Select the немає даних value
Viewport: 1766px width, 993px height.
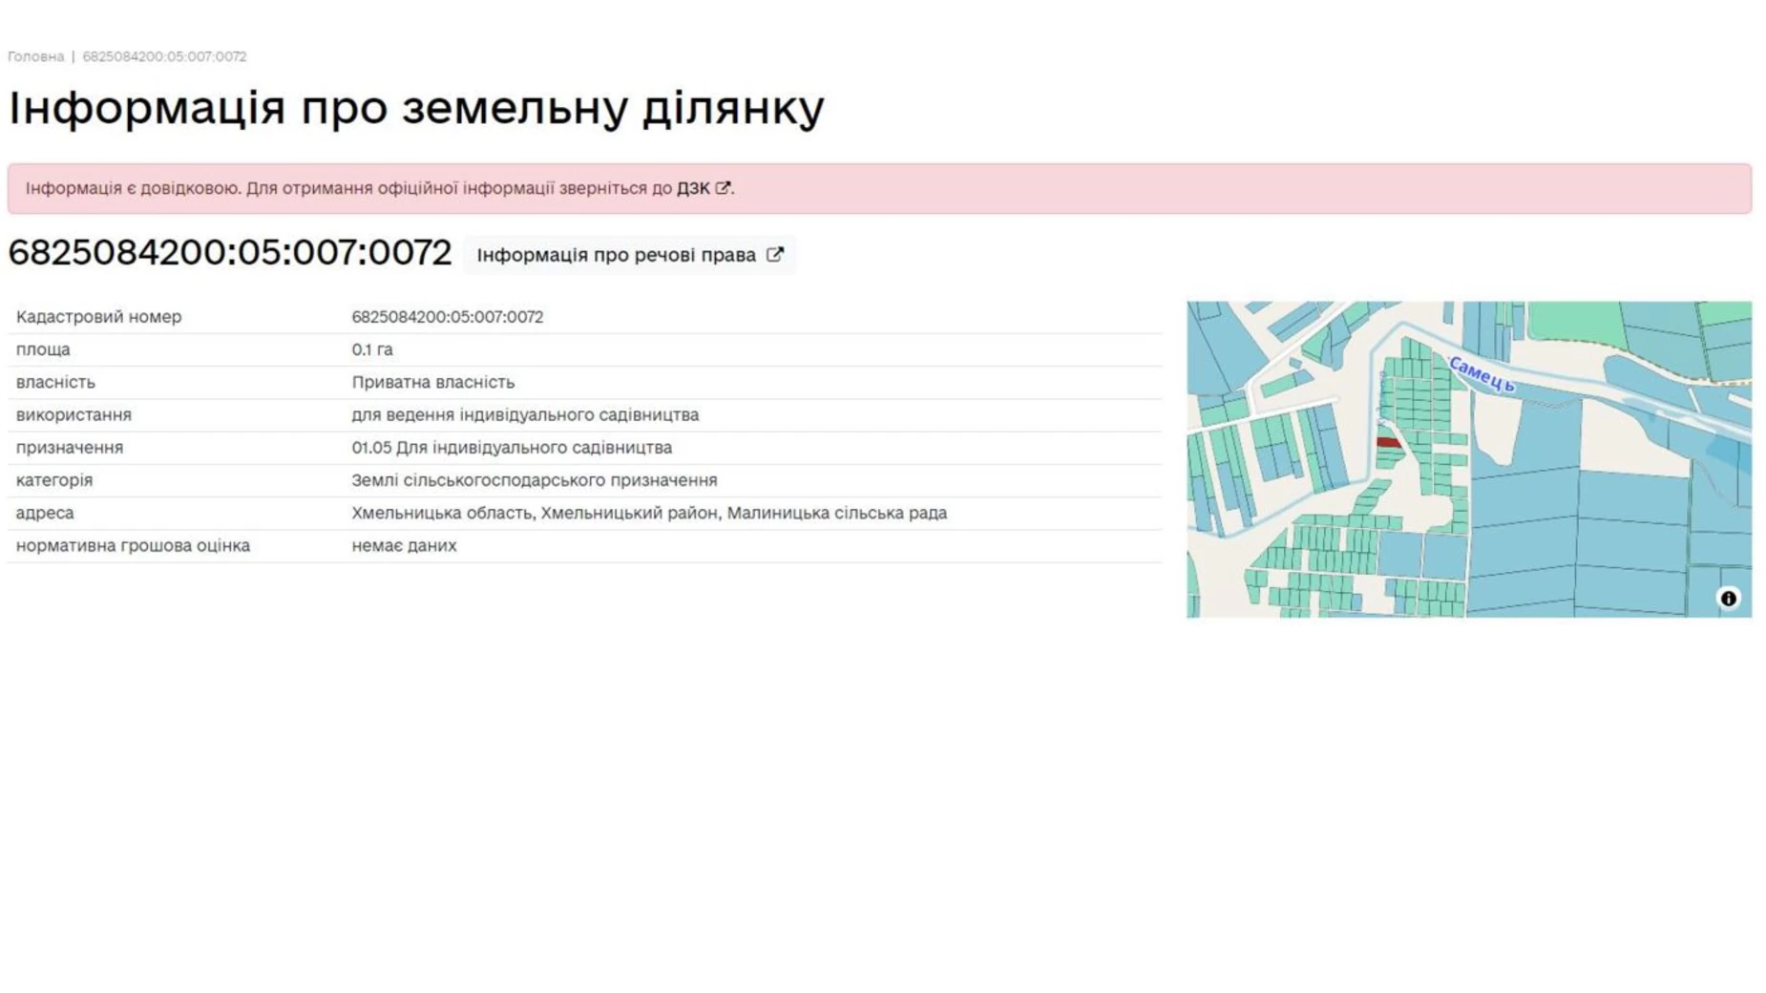[x=404, y=546]
